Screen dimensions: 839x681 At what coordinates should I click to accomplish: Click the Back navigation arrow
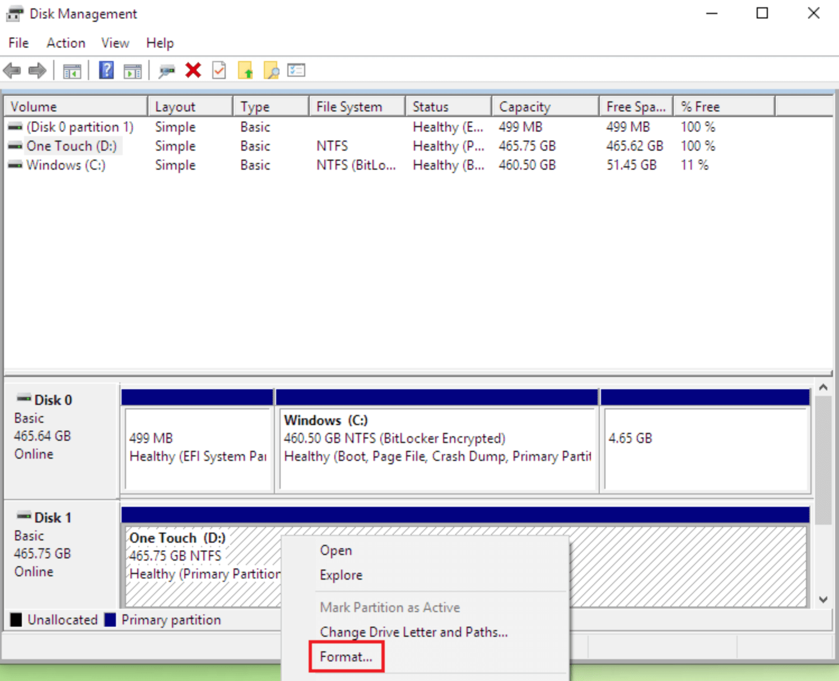(11, 70)
